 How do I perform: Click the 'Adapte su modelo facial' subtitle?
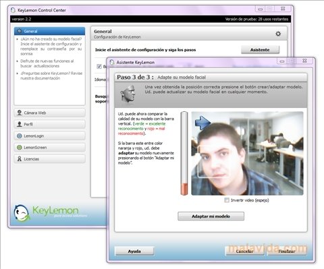(182, 78)
